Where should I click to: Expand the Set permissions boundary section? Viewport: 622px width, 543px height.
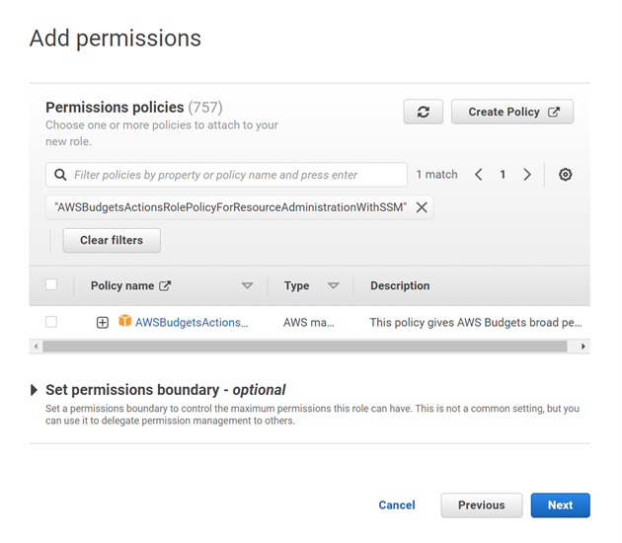click(x=36, y=390)
